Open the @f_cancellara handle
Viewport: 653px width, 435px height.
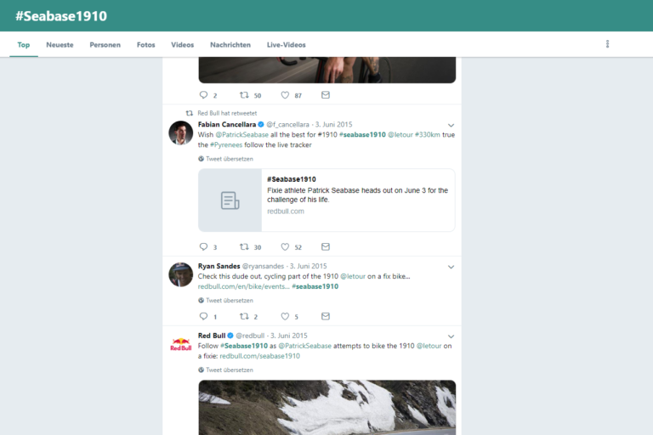click(x=287, y=124)
